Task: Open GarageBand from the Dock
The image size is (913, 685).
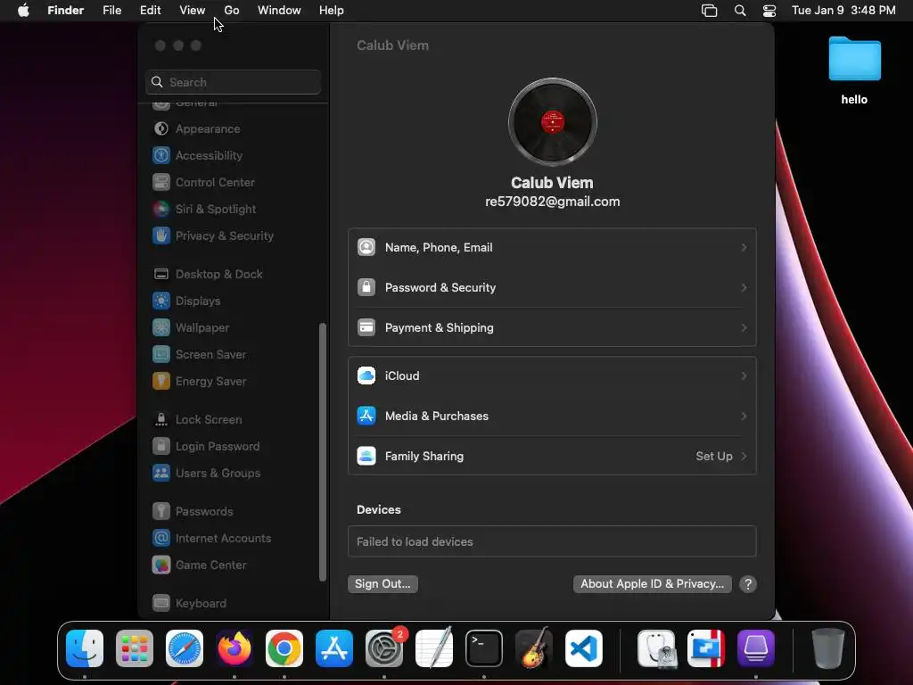Action: coord(534,649)
